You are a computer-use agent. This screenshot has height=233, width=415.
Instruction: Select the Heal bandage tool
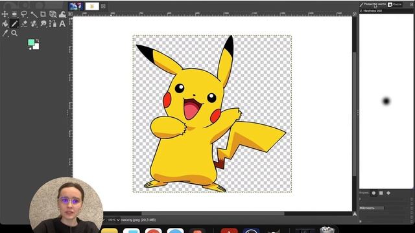pos(34,24)
